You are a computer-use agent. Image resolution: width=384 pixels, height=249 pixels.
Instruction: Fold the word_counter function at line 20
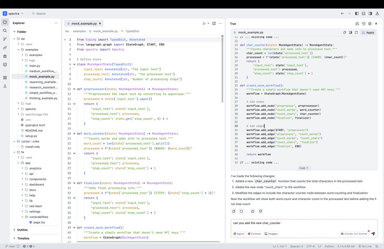74,134
